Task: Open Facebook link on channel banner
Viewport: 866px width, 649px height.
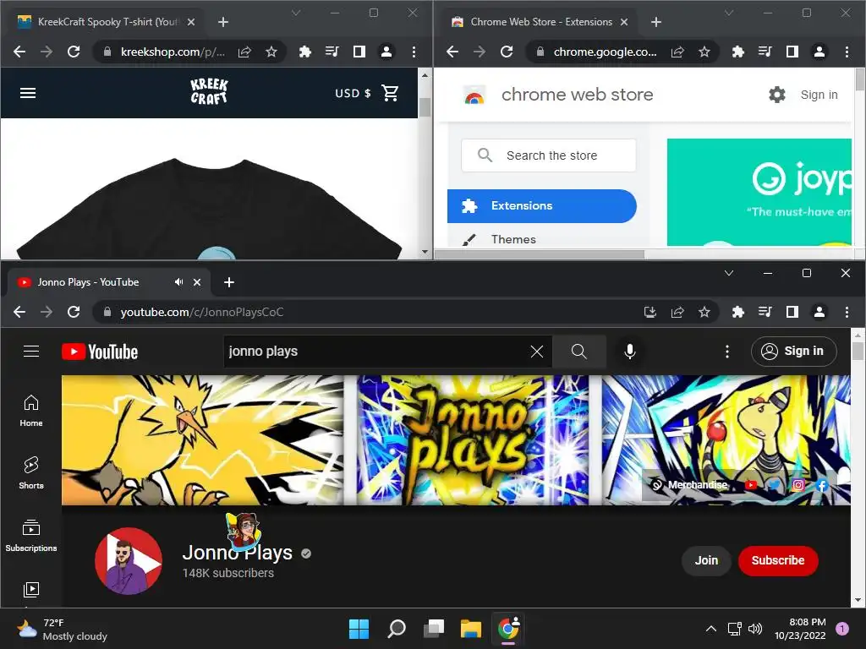Action: (x=822, y=485)
